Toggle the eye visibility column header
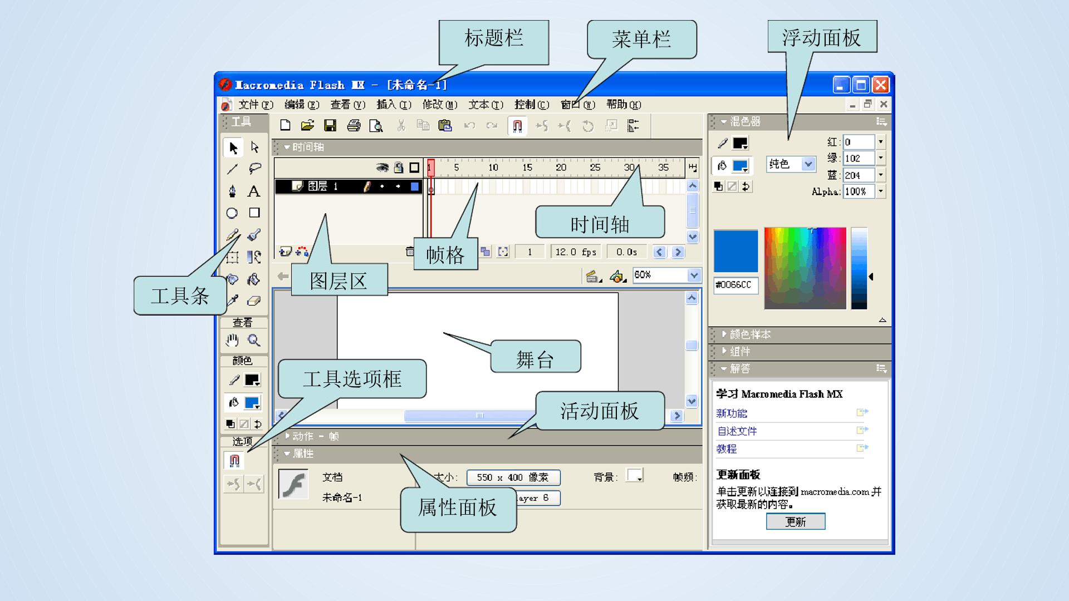 click(382, 167)
